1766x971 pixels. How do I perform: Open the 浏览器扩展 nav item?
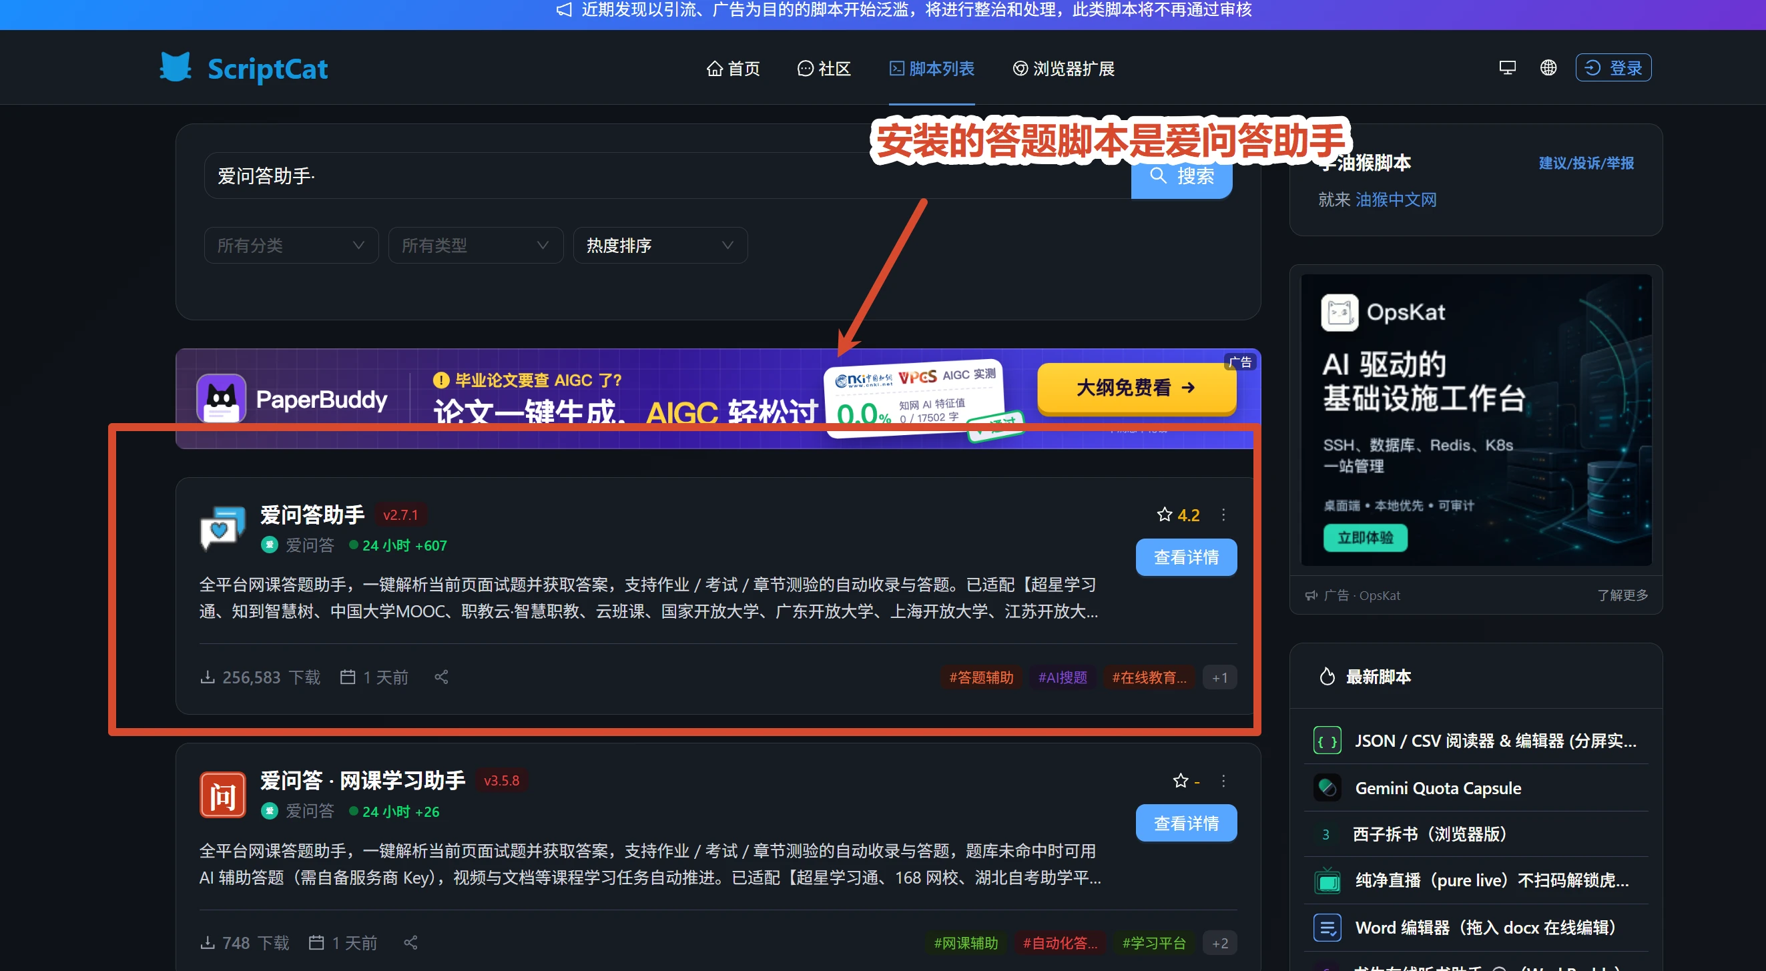pyautogui.click(x=1063, y=69)
